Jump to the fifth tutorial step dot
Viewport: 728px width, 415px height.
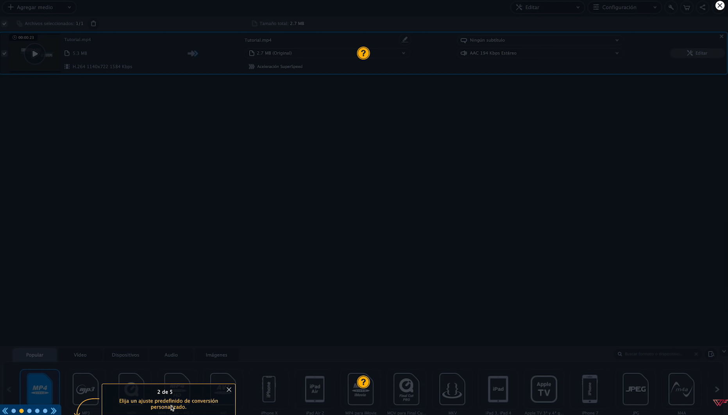point(45,411)
